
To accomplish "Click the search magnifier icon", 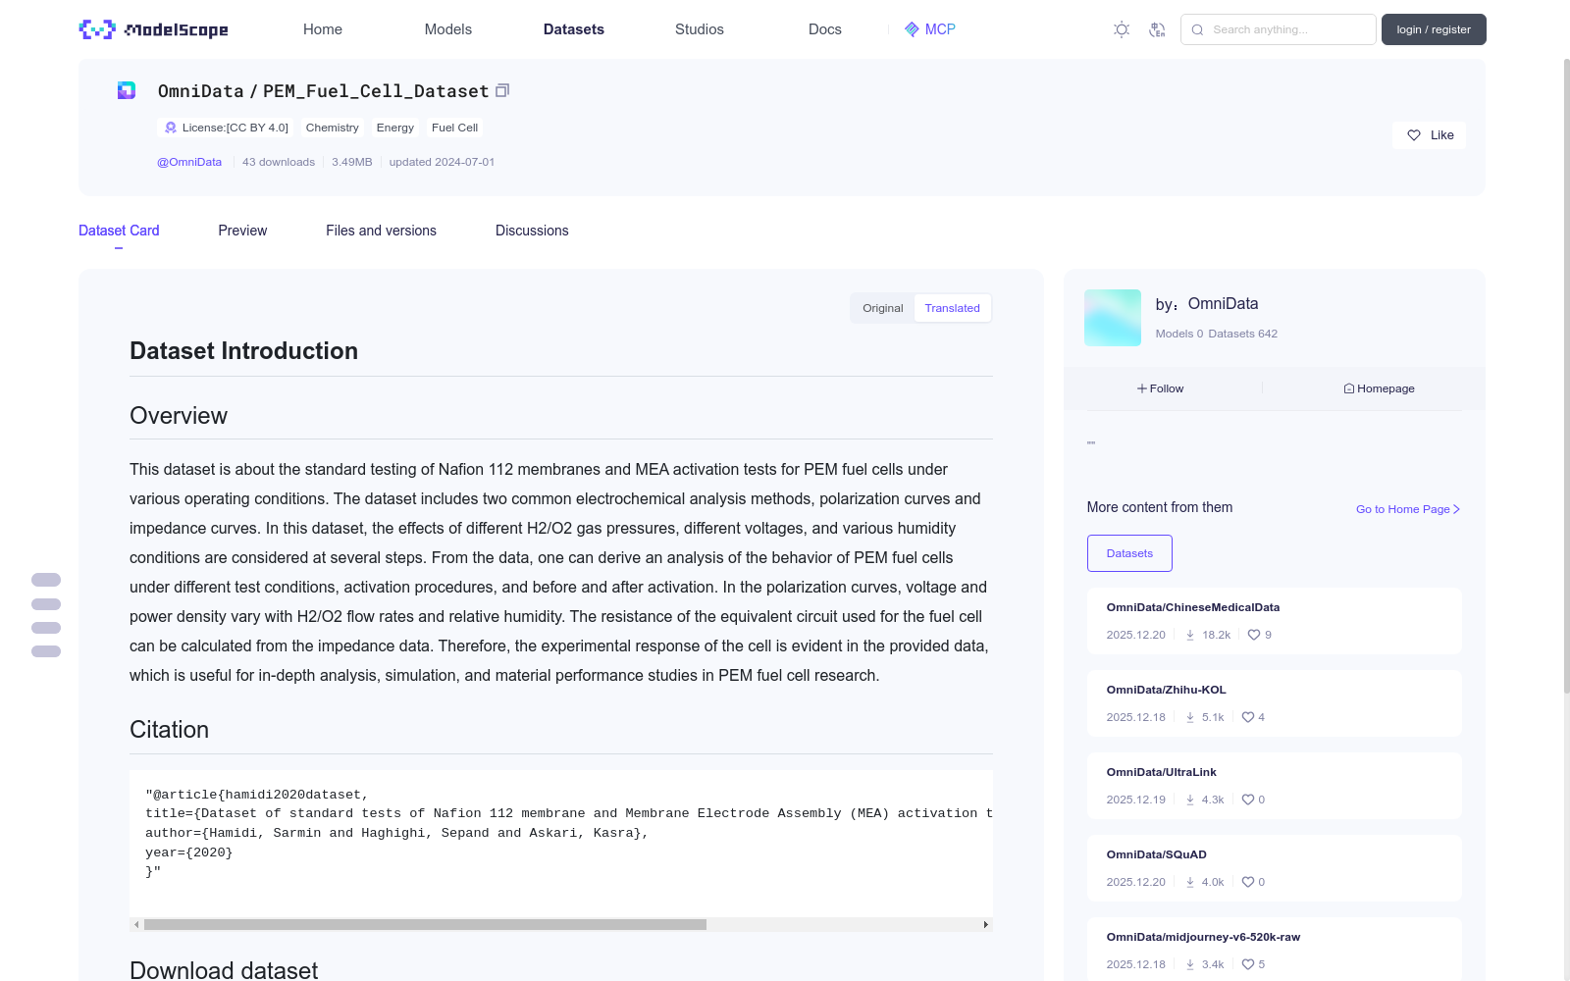I will [1197, 29].
